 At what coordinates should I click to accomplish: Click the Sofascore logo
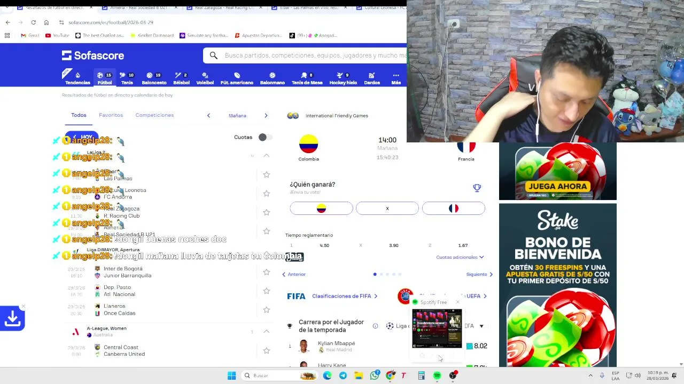point(92,55)
